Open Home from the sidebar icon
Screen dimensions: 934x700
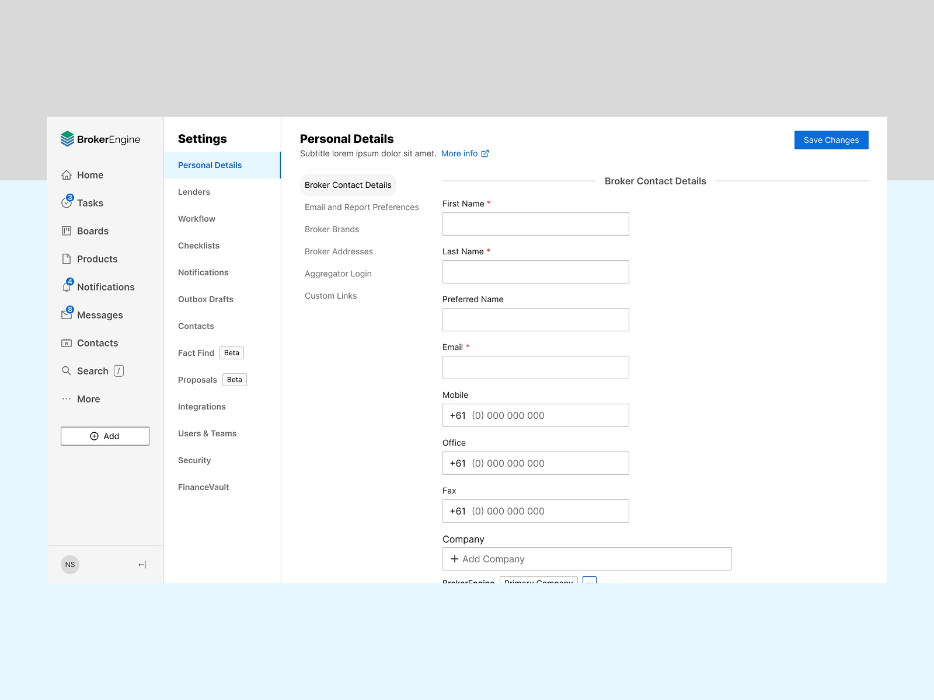[x=67, y=174]
